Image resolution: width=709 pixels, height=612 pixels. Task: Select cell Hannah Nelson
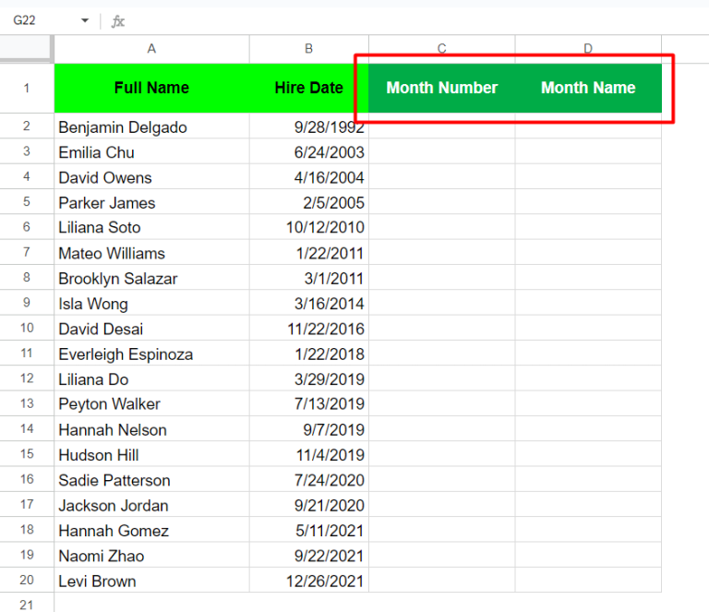(x=151, y=428)
